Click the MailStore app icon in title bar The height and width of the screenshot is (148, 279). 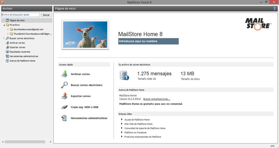(x=2, y=2)
